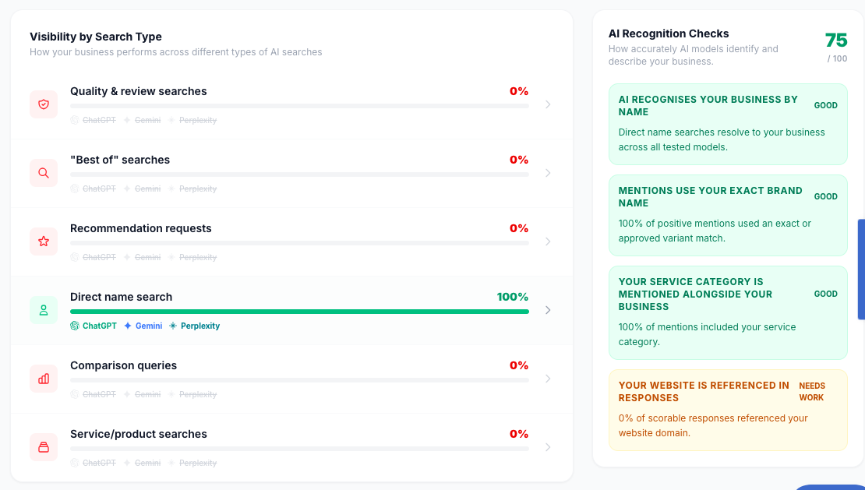Open the Direct name search chevron
Screen dimensions: 865x490
[x=548, y=310]
